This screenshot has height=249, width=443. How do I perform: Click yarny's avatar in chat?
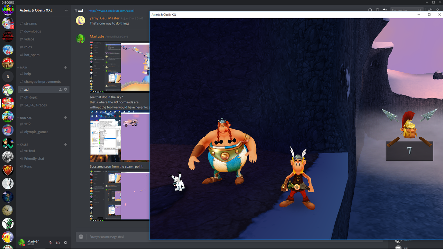pyautogui.click(x=80, y=20)
